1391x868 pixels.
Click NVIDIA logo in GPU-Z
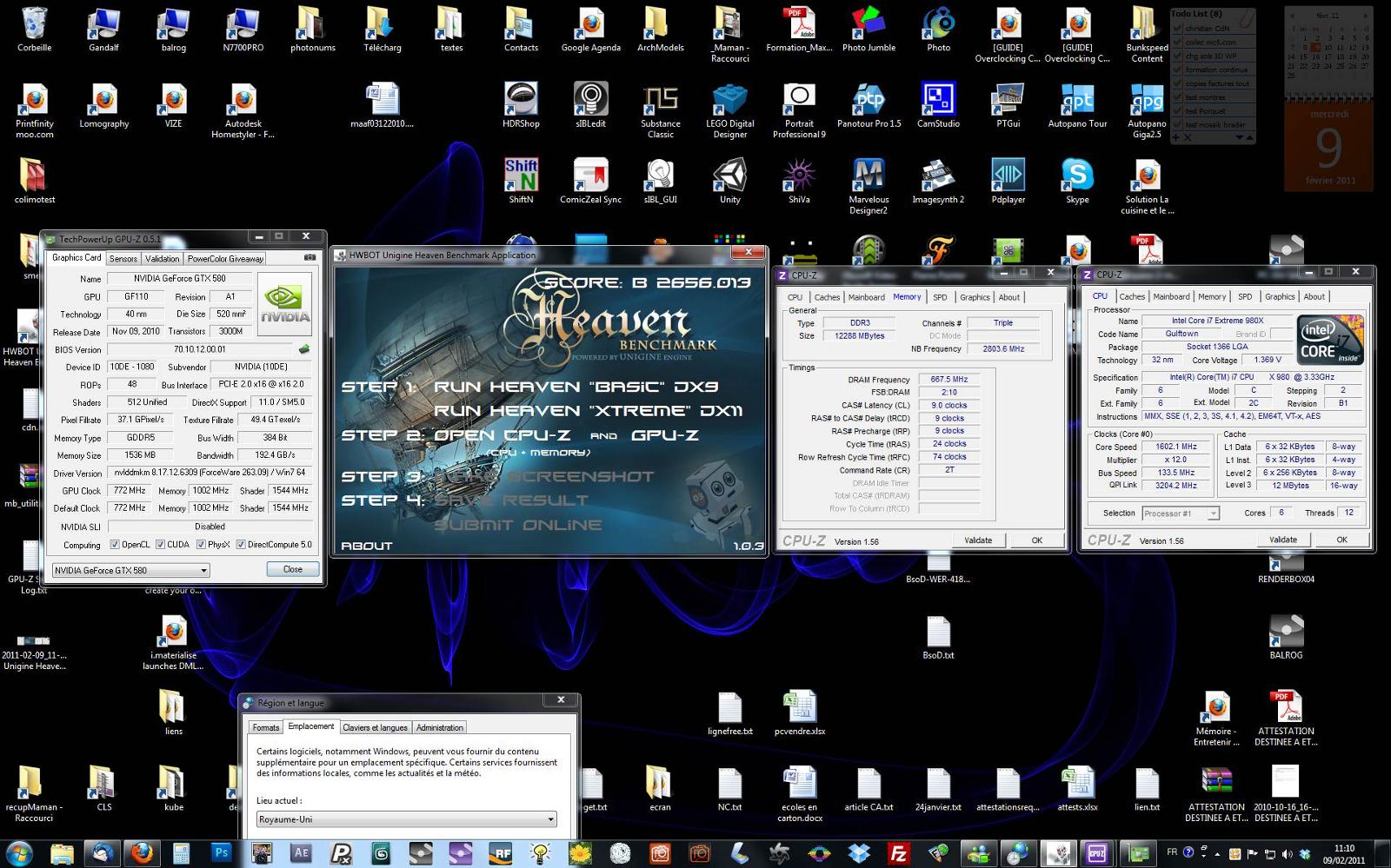pyautogui.click(x=284, y=304)
